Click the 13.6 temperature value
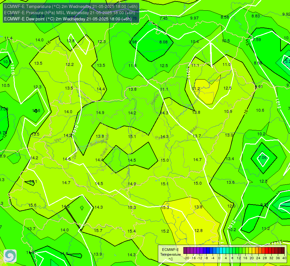This screenshot has width=290, height=266. click(230, 182)
